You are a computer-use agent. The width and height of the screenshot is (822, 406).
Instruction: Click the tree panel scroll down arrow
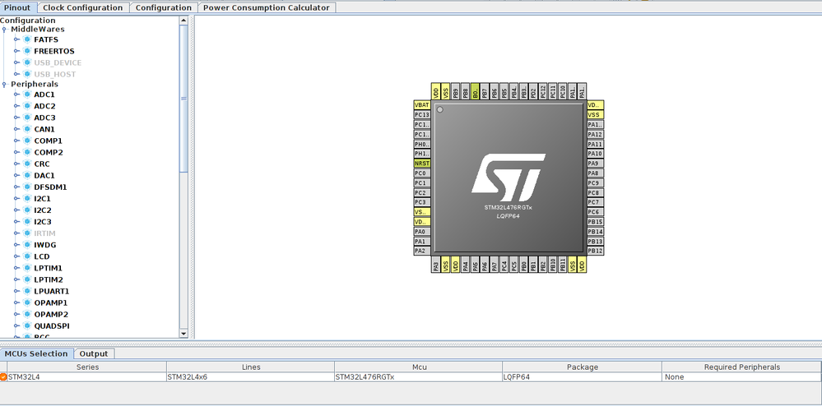(x=183, y=333)
